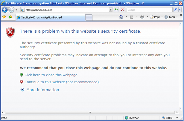This screenshot has width=184, height=121.
Task: Open the Print options dropdown arrow
Action: 147,17
